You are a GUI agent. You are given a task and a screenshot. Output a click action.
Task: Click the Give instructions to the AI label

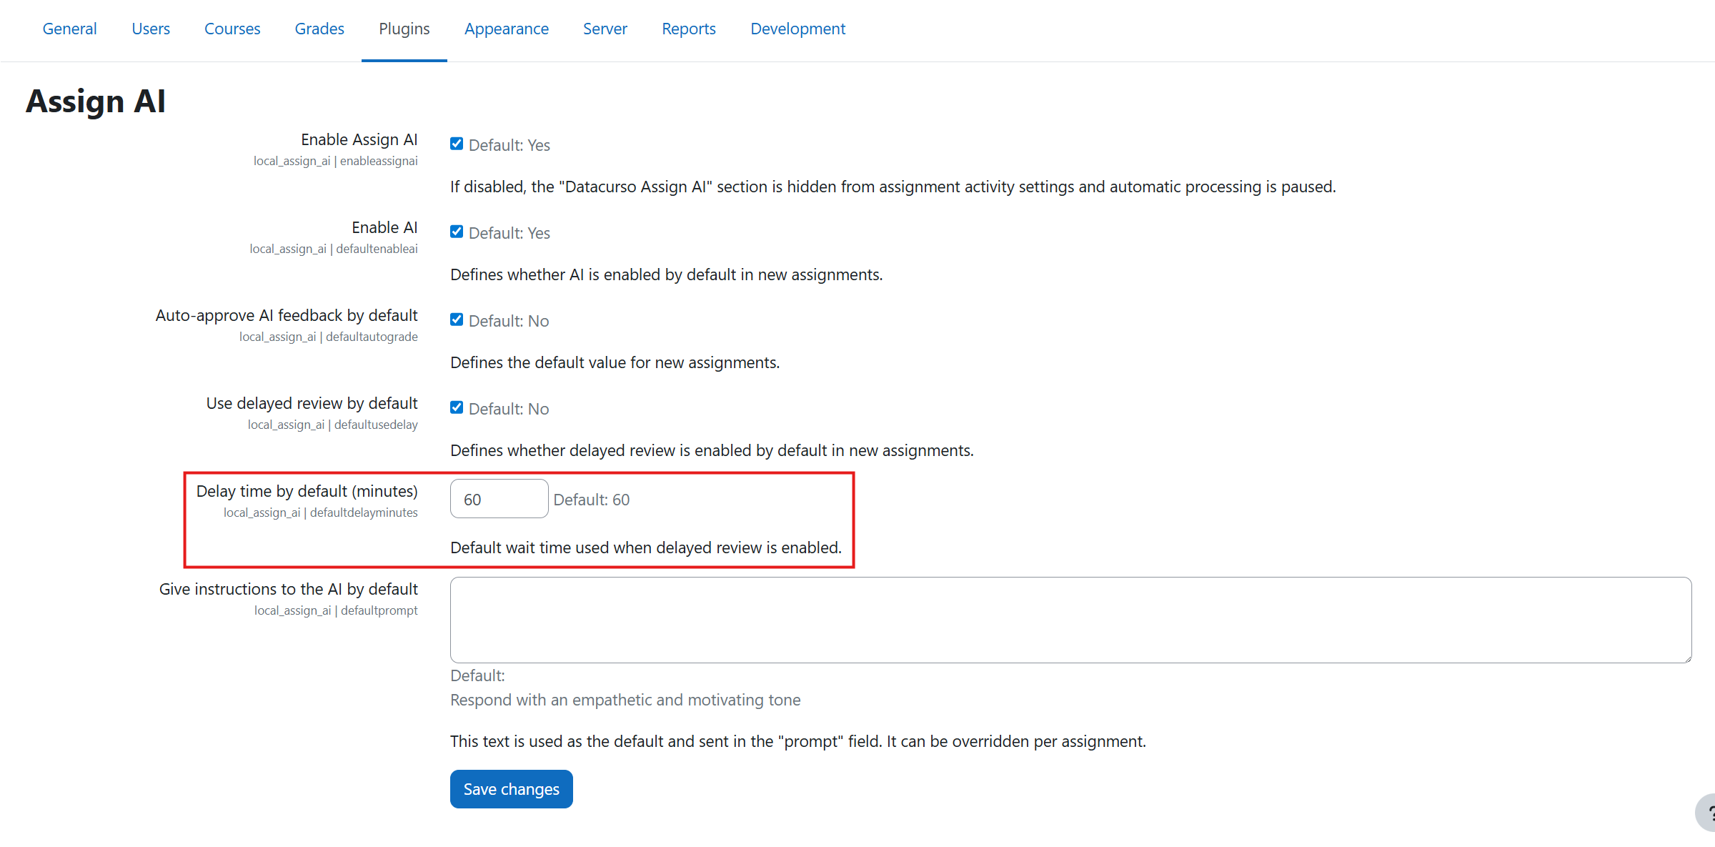pos(288,589)
